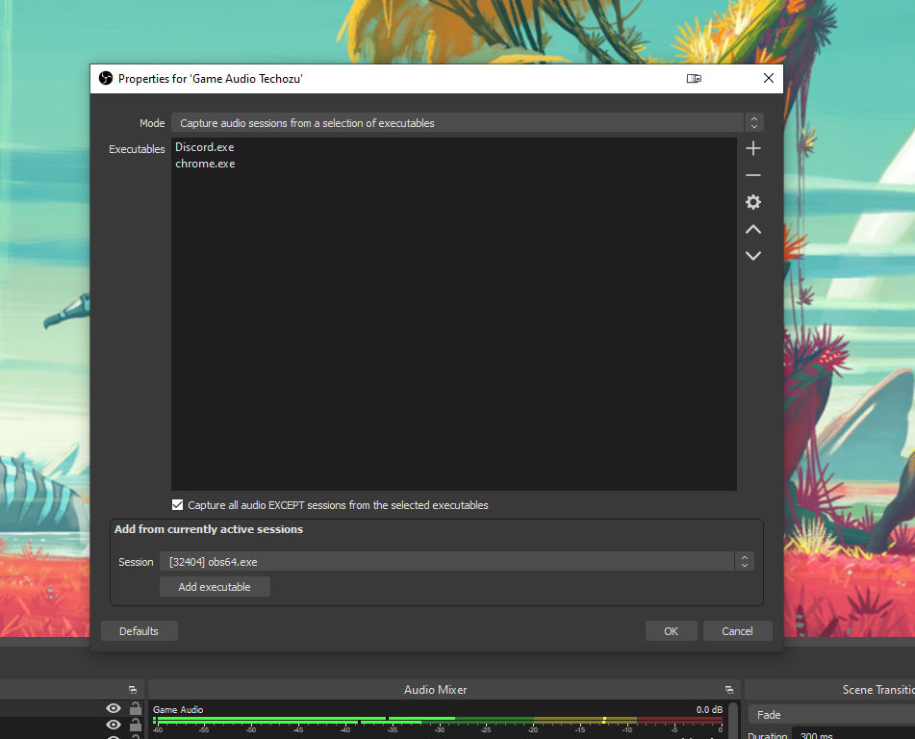The image size is (915, 739).
Task: Confirm with the OK button
Action: [x=671, y=631]
